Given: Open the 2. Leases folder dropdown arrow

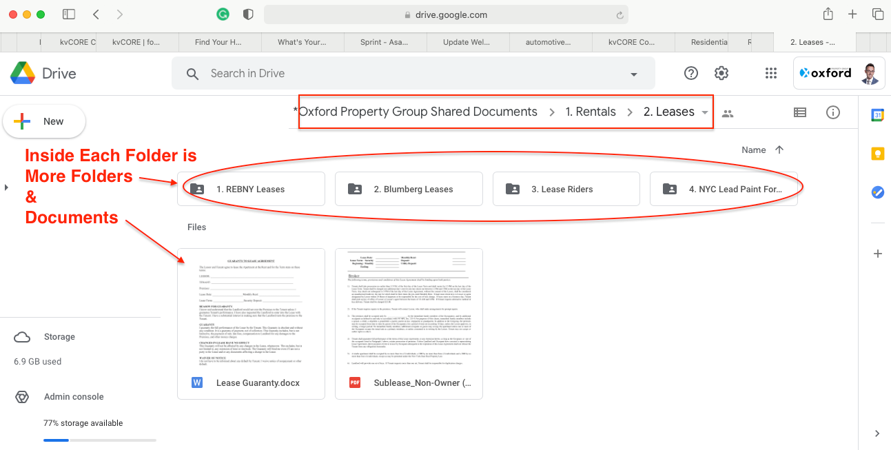Looking at the screenshot, I should [704, 112].
